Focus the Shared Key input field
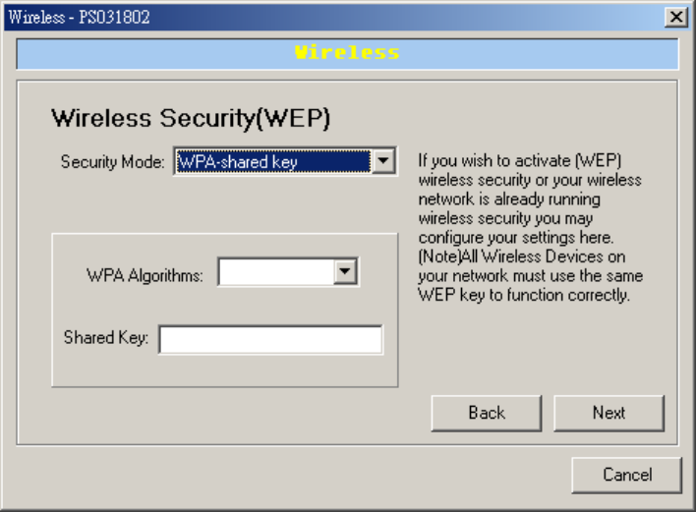Image resolution: width=696 pixels, height=512 pixels. point(270,339)
